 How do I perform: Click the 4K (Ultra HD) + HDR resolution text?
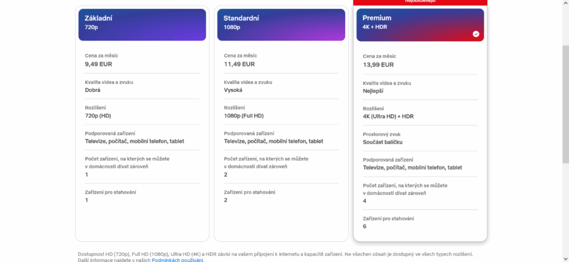(388, 117)
